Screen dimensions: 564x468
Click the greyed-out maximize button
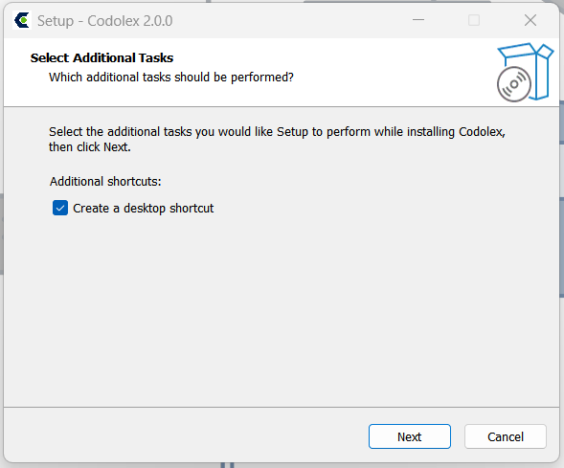474,20
